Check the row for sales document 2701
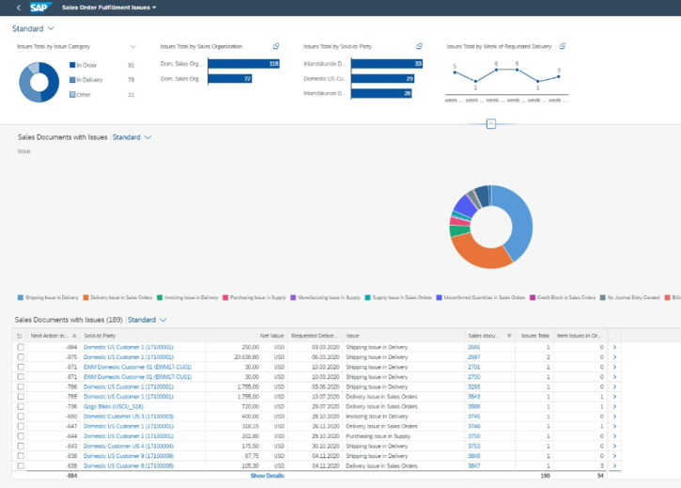681x488 pixels. tap(21, 367)
